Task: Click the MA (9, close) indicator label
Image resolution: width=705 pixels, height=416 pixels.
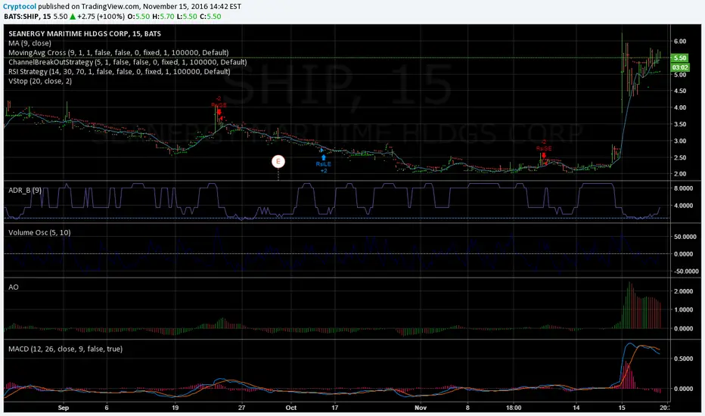Action: coord(30,43)
